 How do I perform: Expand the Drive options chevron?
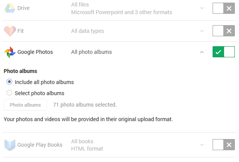(202, 8)
